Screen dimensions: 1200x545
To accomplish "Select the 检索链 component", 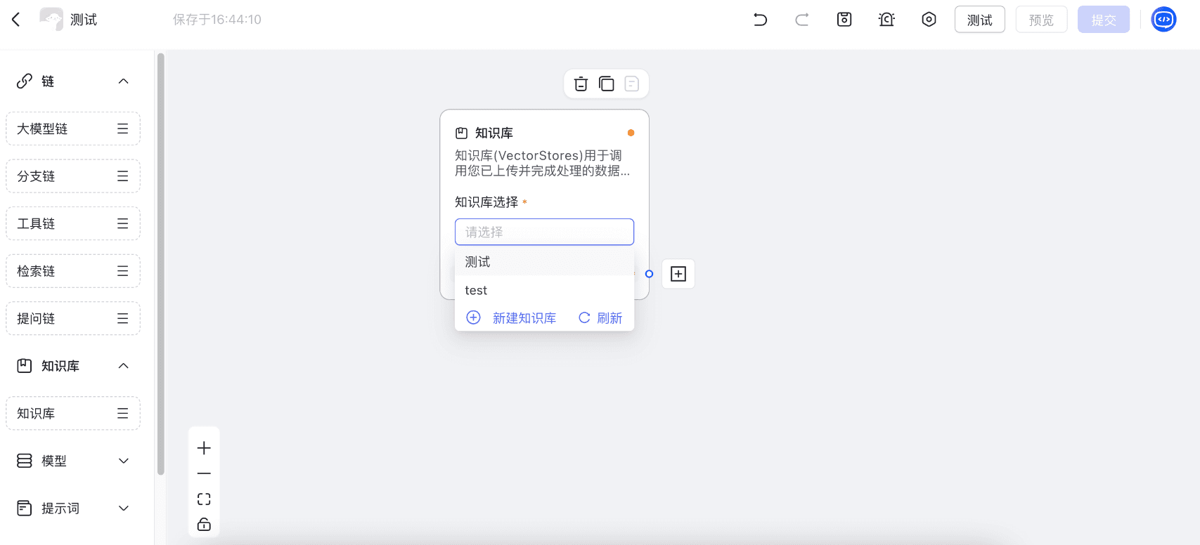I will coord(73,271).
